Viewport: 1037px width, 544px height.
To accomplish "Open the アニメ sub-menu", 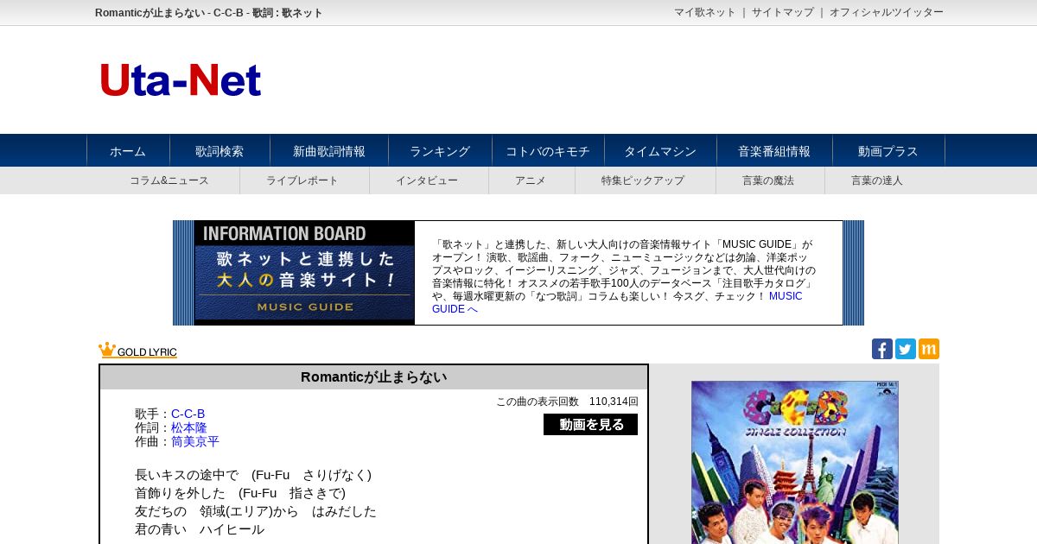I will 531,180.
